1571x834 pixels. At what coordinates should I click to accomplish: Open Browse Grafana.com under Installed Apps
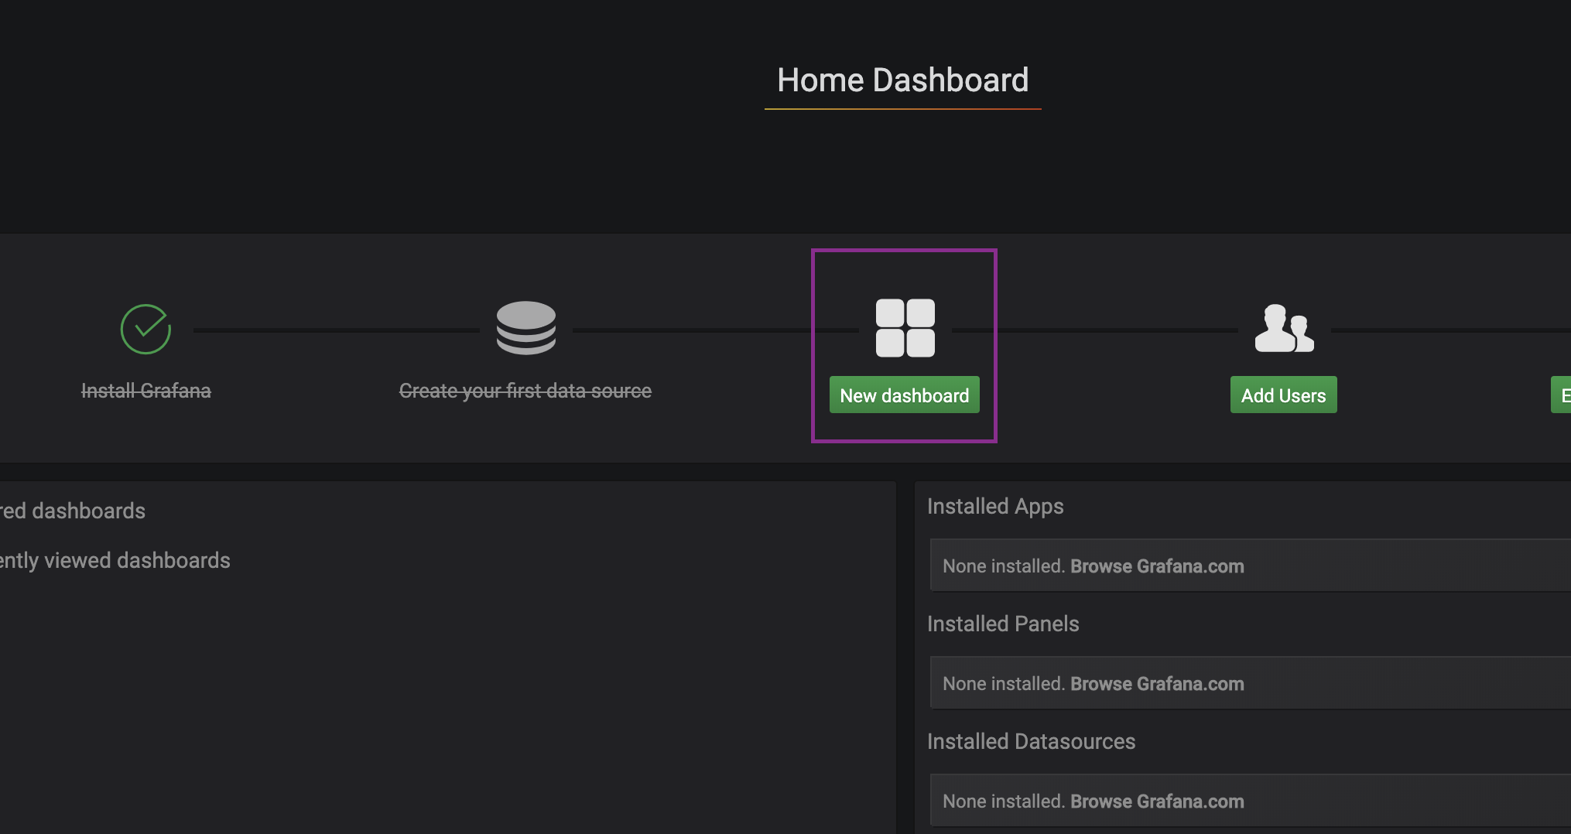tap(1157, 566)
